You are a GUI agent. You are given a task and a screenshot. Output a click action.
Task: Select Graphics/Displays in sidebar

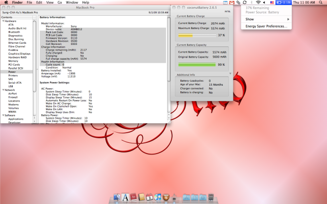[19, 54]
